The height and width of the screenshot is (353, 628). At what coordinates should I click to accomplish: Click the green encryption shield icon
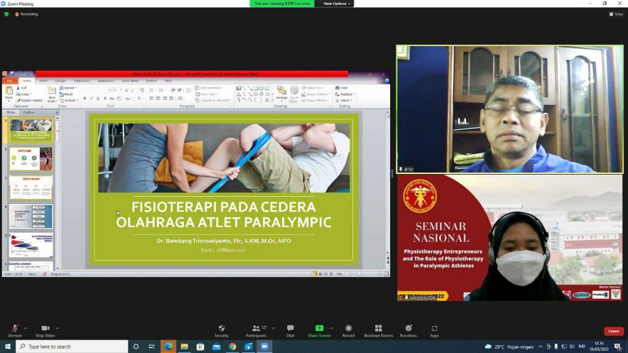7,14
